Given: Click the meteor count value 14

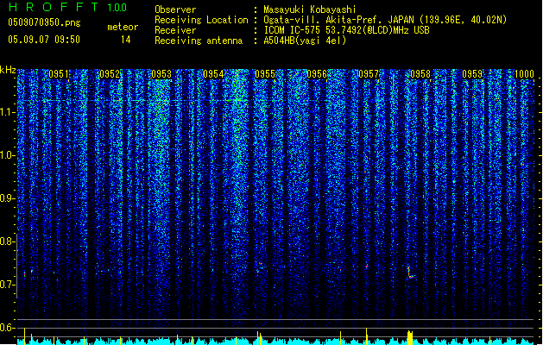Looking at the screenshot, I should tap(126, 40).
